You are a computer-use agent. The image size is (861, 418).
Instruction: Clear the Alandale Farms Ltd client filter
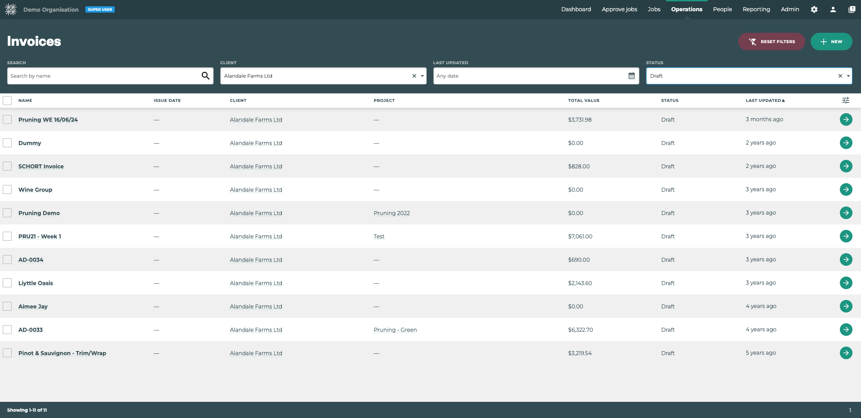(414, 76)
